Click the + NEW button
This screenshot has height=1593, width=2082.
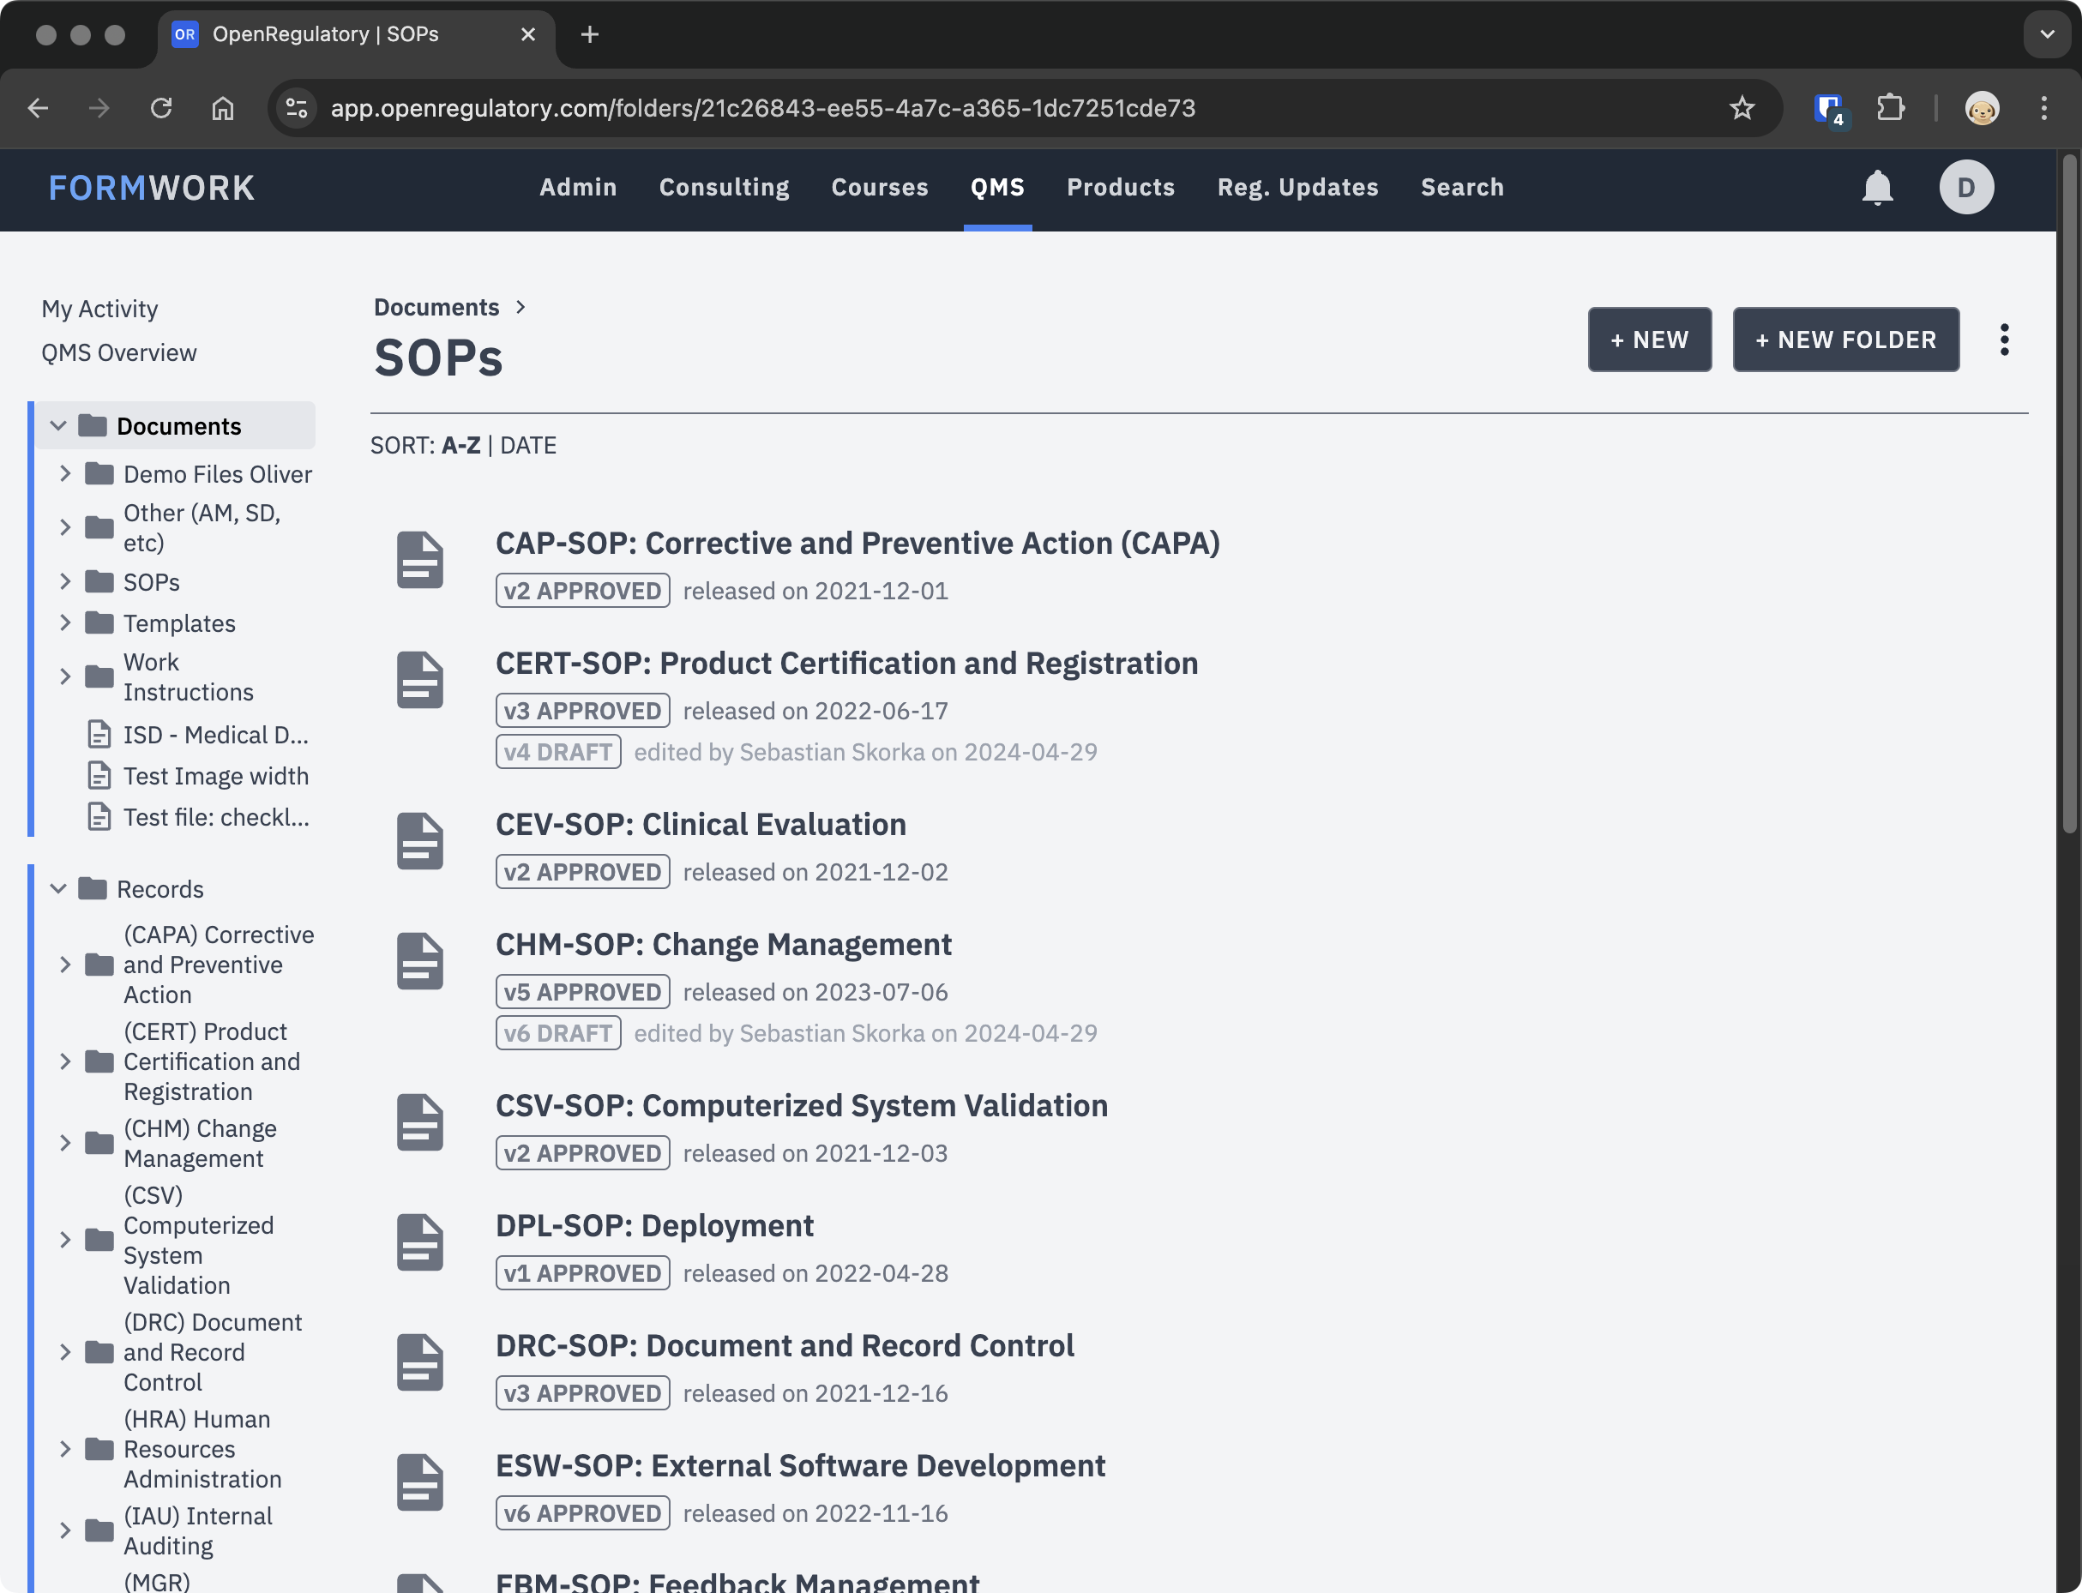click(x=1649, y=340)
